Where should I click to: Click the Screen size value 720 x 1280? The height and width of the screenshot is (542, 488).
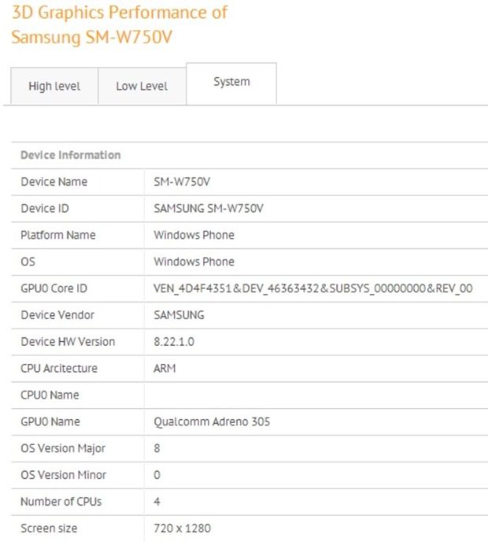click(x=182, y=528)
